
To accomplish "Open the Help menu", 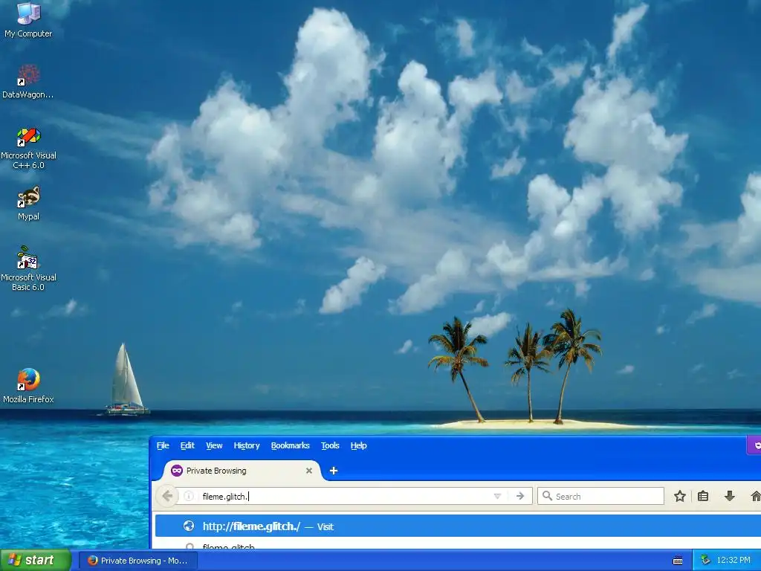I will coord(359,445).
